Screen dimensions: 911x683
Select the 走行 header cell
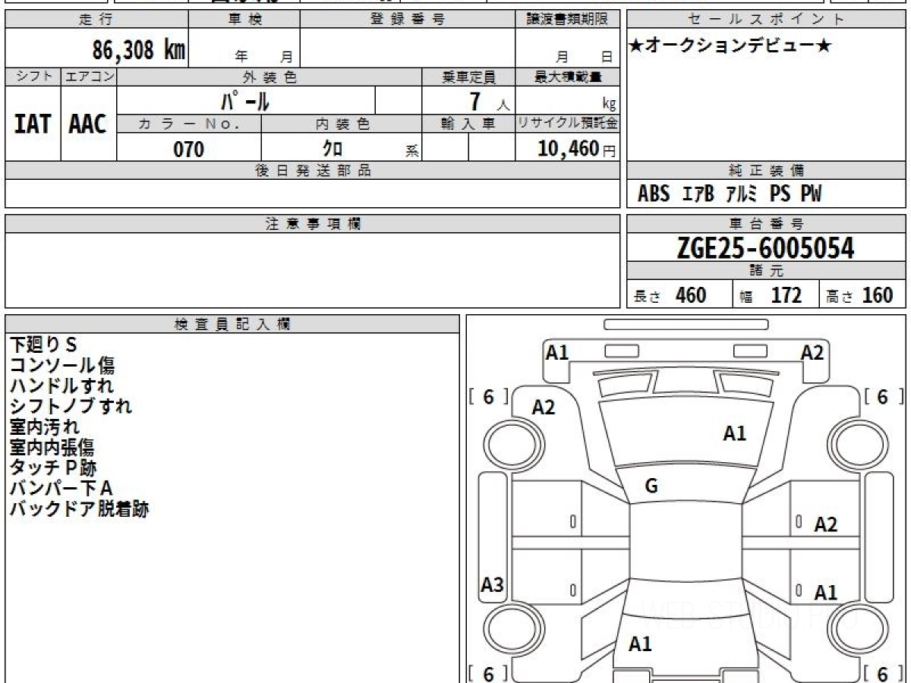(96, 20)
